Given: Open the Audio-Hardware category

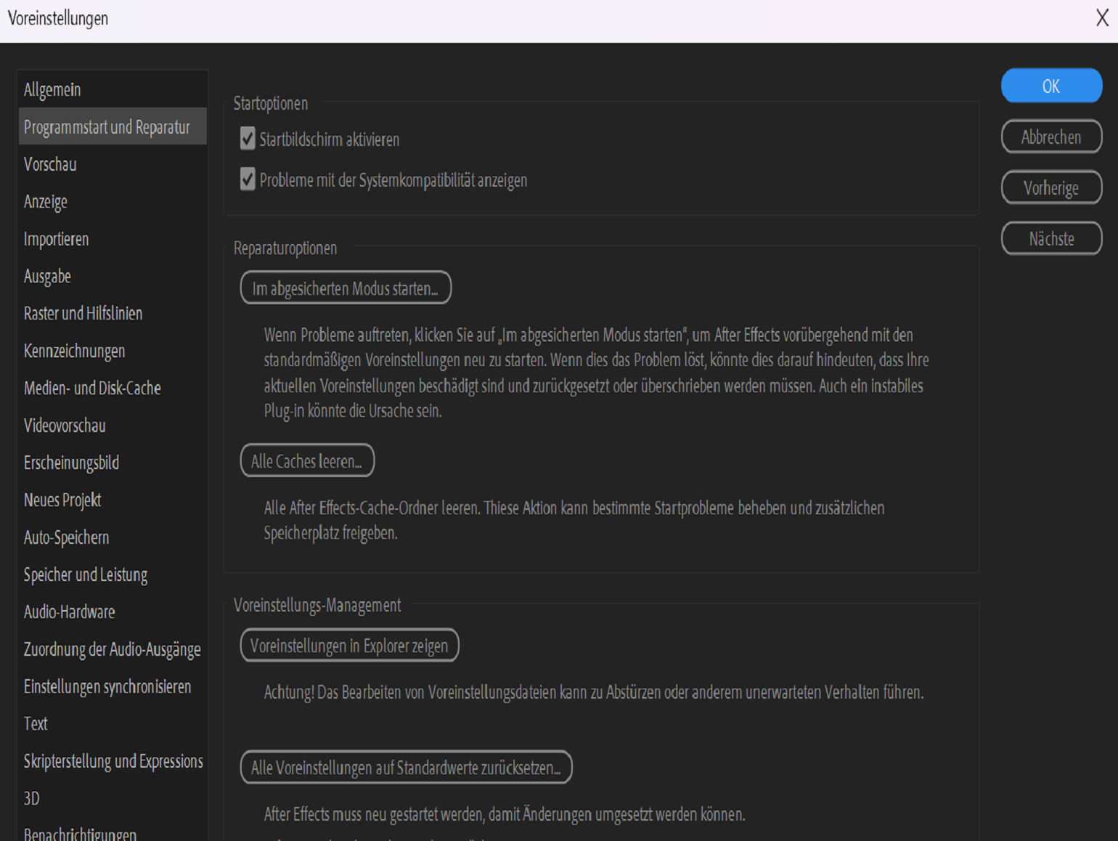Looking at the screenshot, I should pyautogui.click(x=113, y=612).
